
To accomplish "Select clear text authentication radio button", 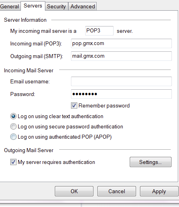I will [x=13, y=116].
